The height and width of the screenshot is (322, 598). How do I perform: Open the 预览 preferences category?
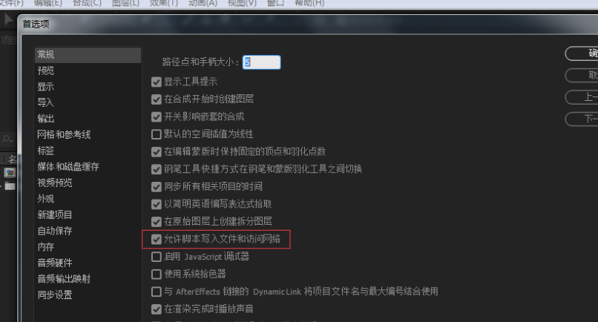(46, 70)
